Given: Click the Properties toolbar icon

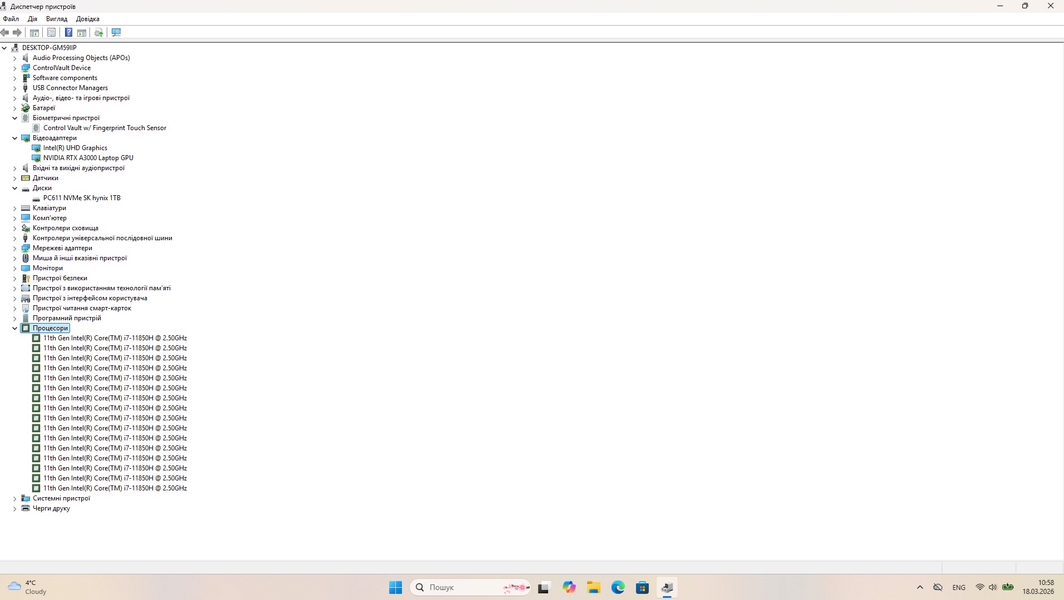Looking at the screenshot, I should point(52,32).
